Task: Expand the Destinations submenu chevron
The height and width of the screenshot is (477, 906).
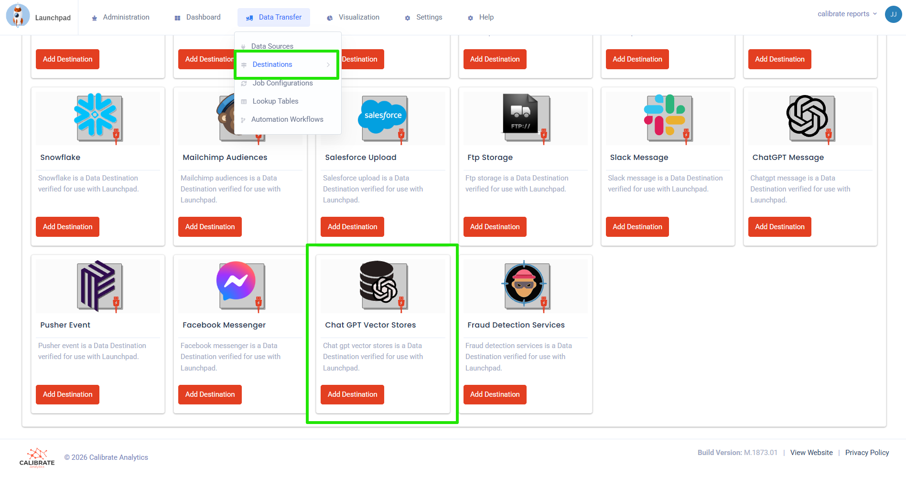Action: [328, 65]
